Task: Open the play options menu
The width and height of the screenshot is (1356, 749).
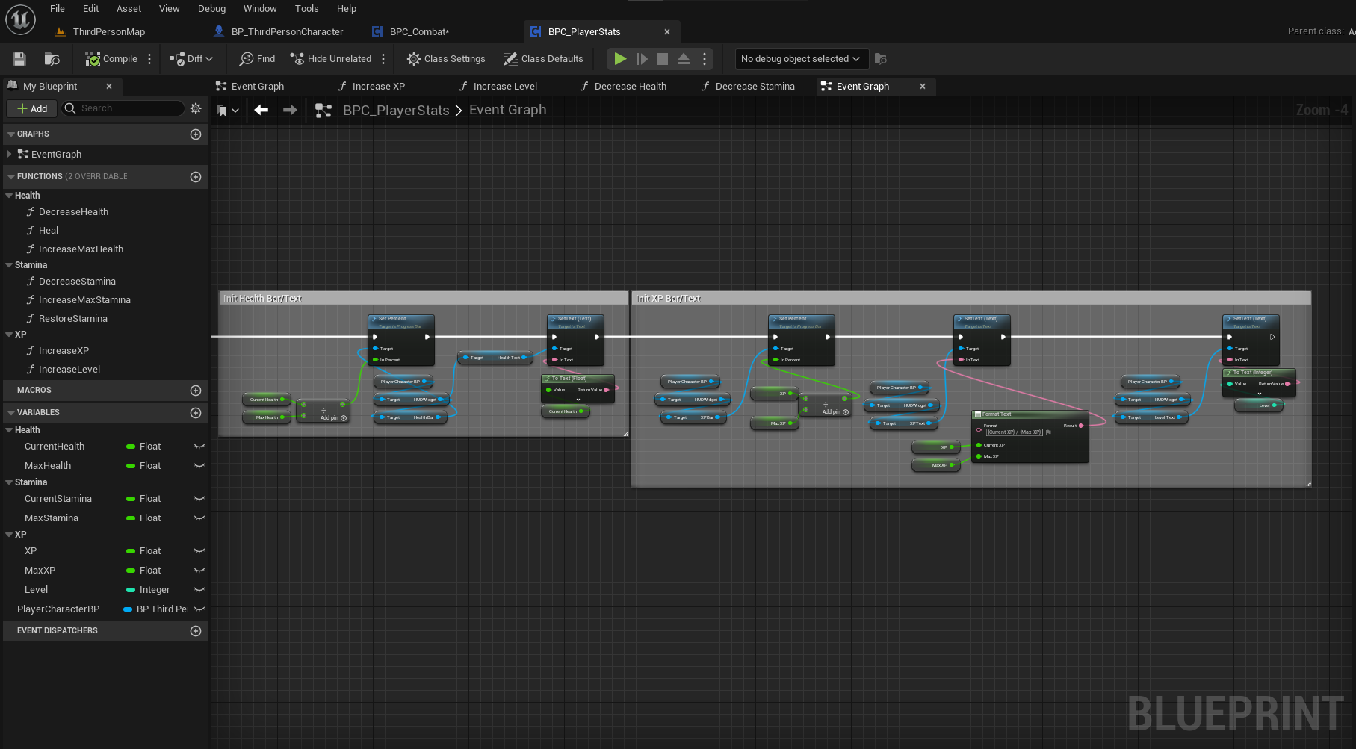Action: [705, 59]
